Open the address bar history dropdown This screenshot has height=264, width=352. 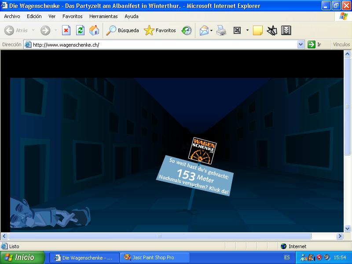[x=301, y=44]
